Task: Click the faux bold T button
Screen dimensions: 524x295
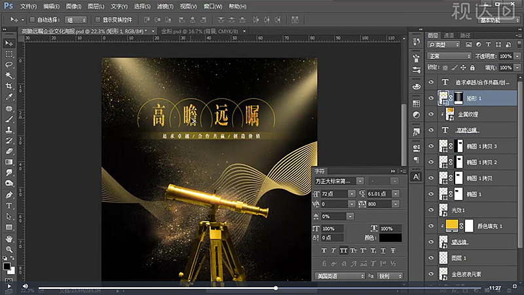Action: click(x=324, y=251)
